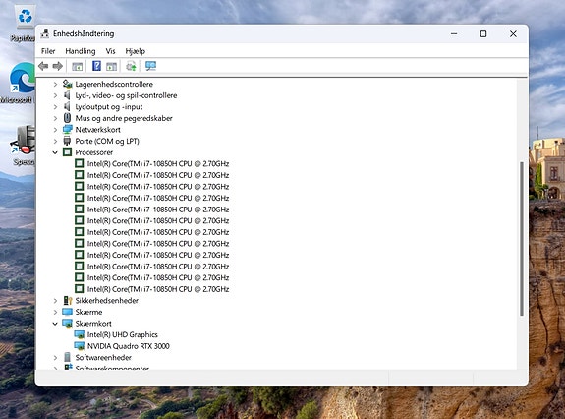Expand the Sikkerhedsenheder node
Image resolution: width=565 pixels, height=419 pixels.
(55, 301)
